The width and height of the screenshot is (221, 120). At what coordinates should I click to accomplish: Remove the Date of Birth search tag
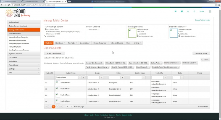(148, 63)
